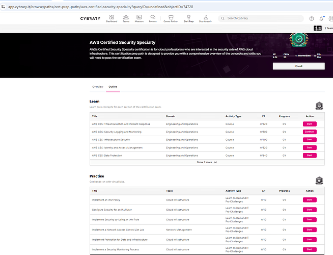The image size is (333, 255).
Task: Click the Cybrary logo
Action: coord(90,18)
